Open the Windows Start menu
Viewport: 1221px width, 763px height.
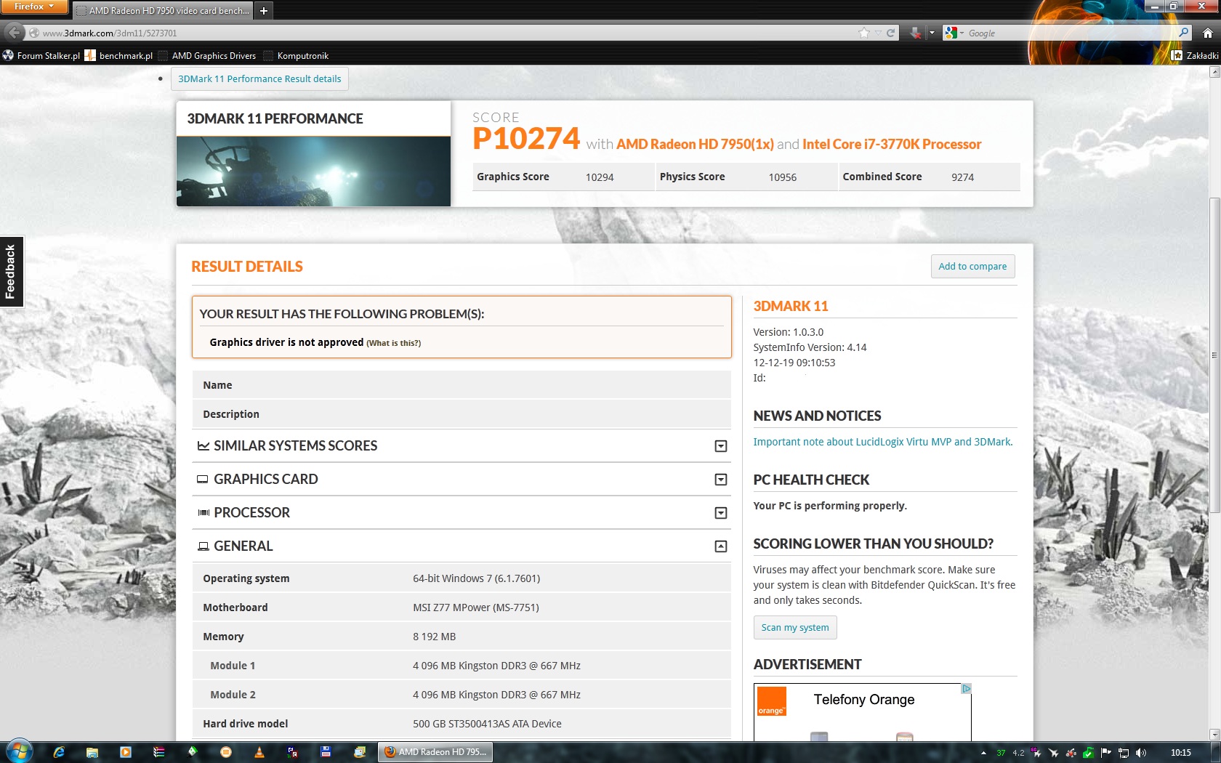pyautogui.click(x=19, y=752)
